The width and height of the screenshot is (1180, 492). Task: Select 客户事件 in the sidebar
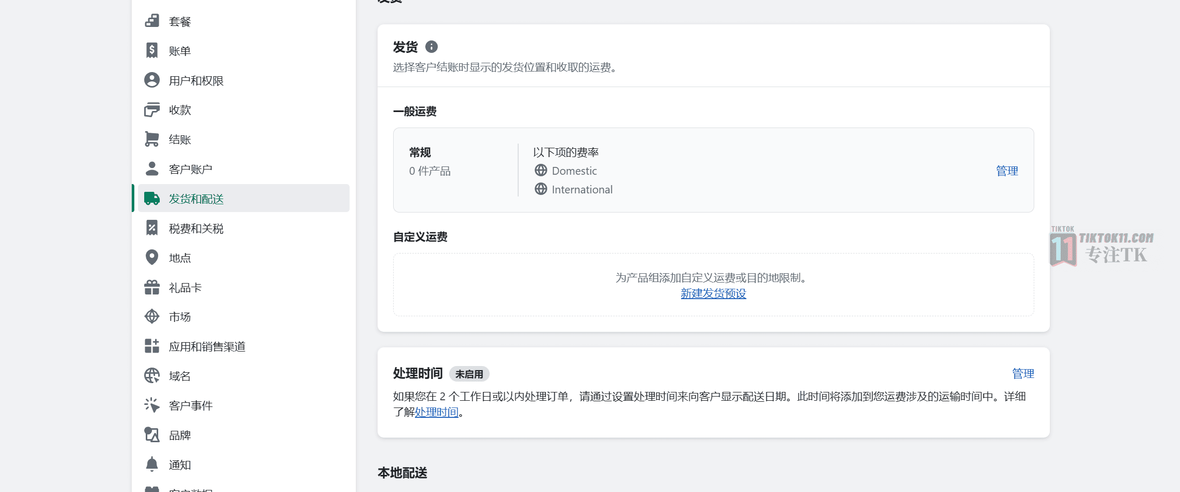244,405
